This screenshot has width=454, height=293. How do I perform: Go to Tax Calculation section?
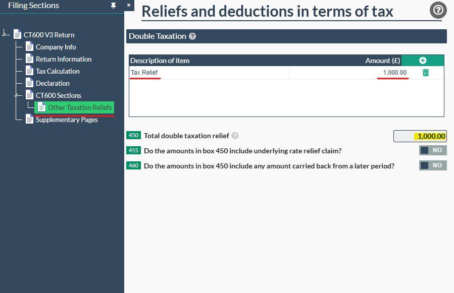[x=58, y=71]
